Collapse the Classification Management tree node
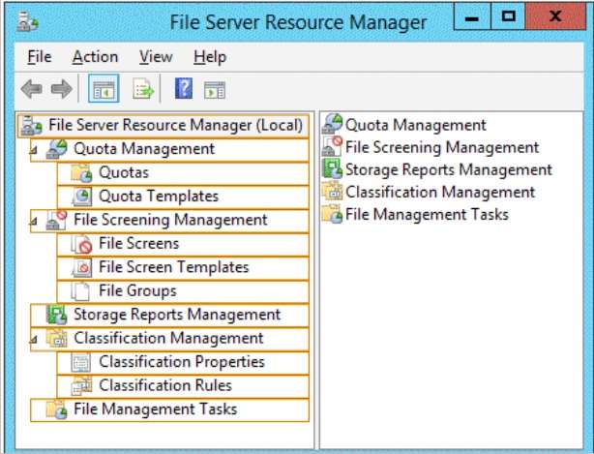This screenshot has height=454, width=594. point(34,340)
